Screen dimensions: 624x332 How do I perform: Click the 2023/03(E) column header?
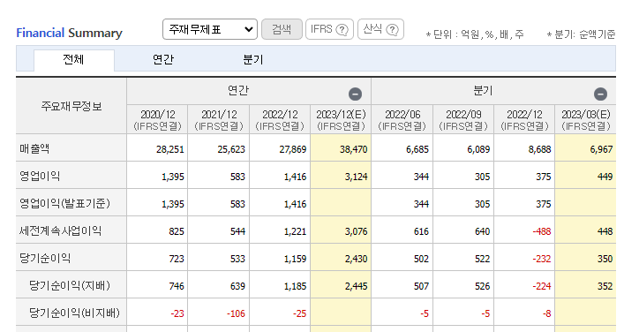click(585, 120)
